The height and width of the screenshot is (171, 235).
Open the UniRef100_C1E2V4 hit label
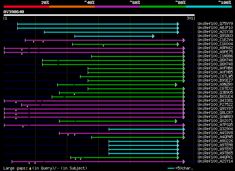click(215, 40)
